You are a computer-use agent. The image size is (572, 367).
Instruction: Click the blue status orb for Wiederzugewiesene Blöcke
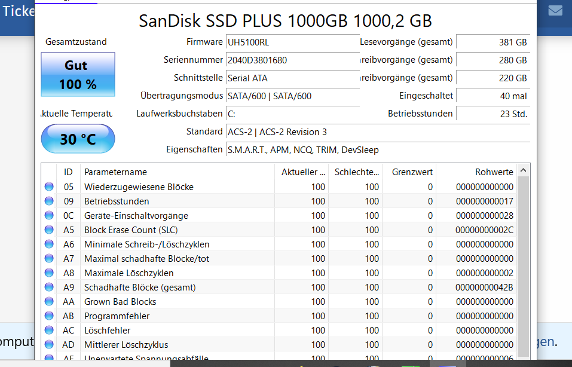click(49, 186)
